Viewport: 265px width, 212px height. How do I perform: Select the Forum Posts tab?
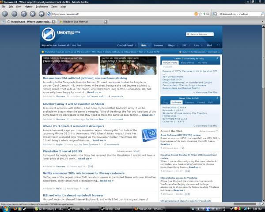click(170, 63)
